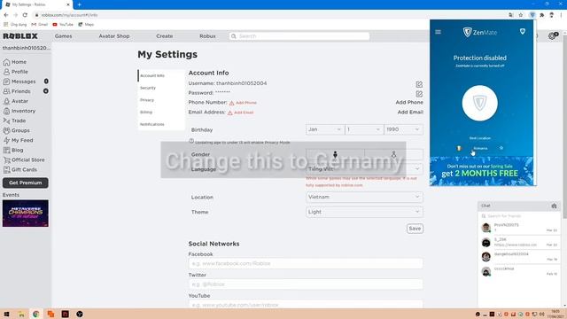Toggle the ZenMate round shield power button
The height and width of the screenshot is (319, 567).
tap(480, 103)
